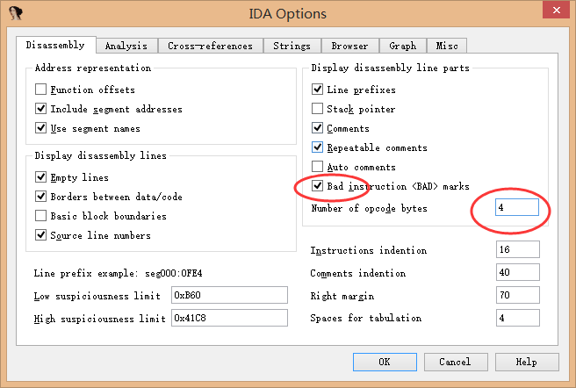Click the Number of opcode bytes field
Image resolution: width=576 pixels, height=388 pixels.
point(517,208)
